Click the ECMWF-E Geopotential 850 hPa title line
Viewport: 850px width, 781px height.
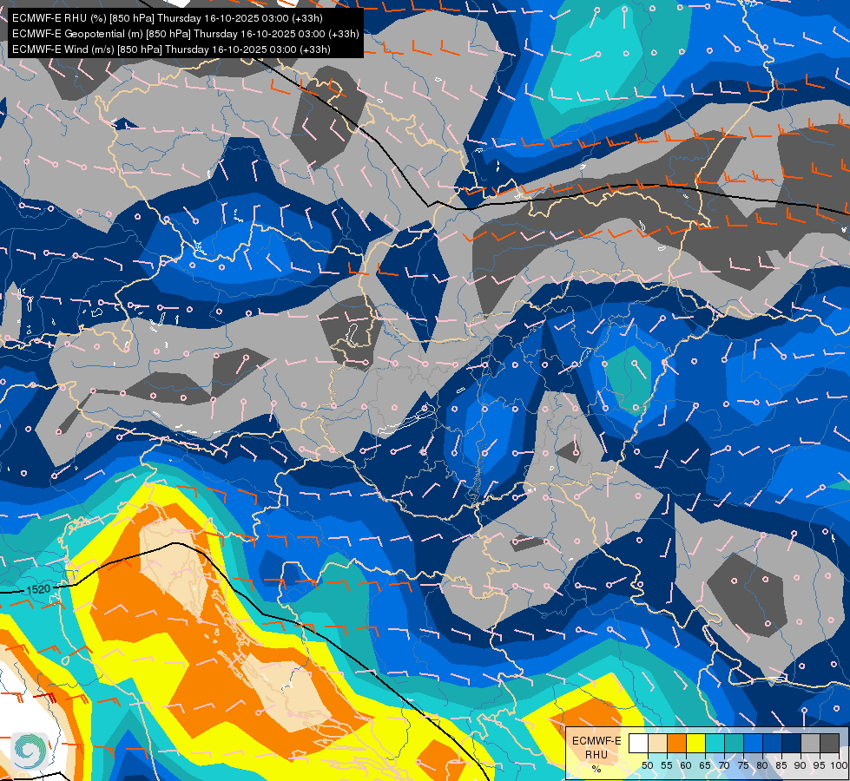[186, 34]
